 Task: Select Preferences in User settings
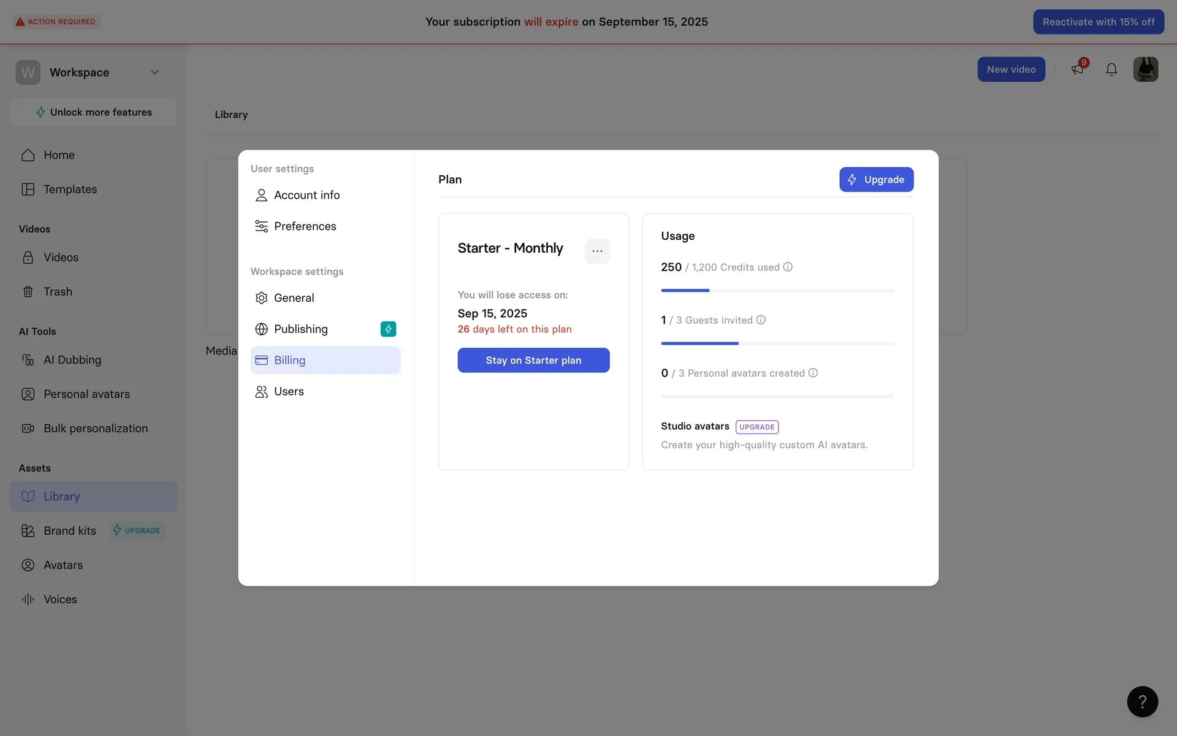click(326, 226)
